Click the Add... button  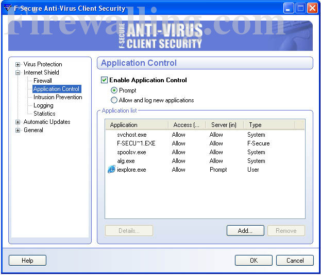(x=245, y=231)
